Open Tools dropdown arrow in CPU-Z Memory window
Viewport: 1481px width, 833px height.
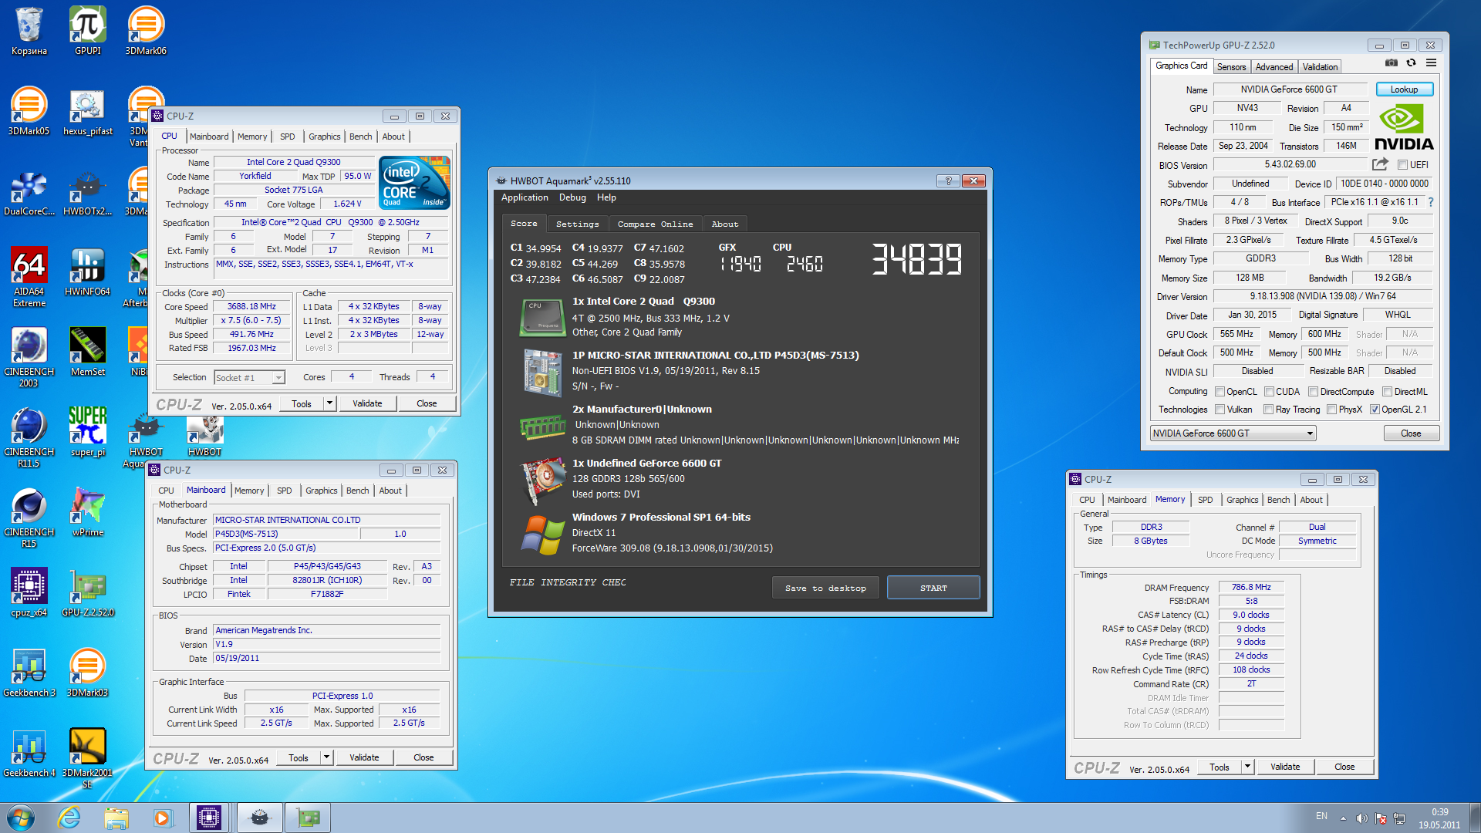pos(1247,767)
